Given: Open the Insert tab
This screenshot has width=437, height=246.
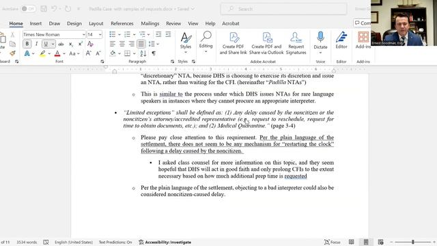Looking at the screenshot, I should (x=36, y=24).
